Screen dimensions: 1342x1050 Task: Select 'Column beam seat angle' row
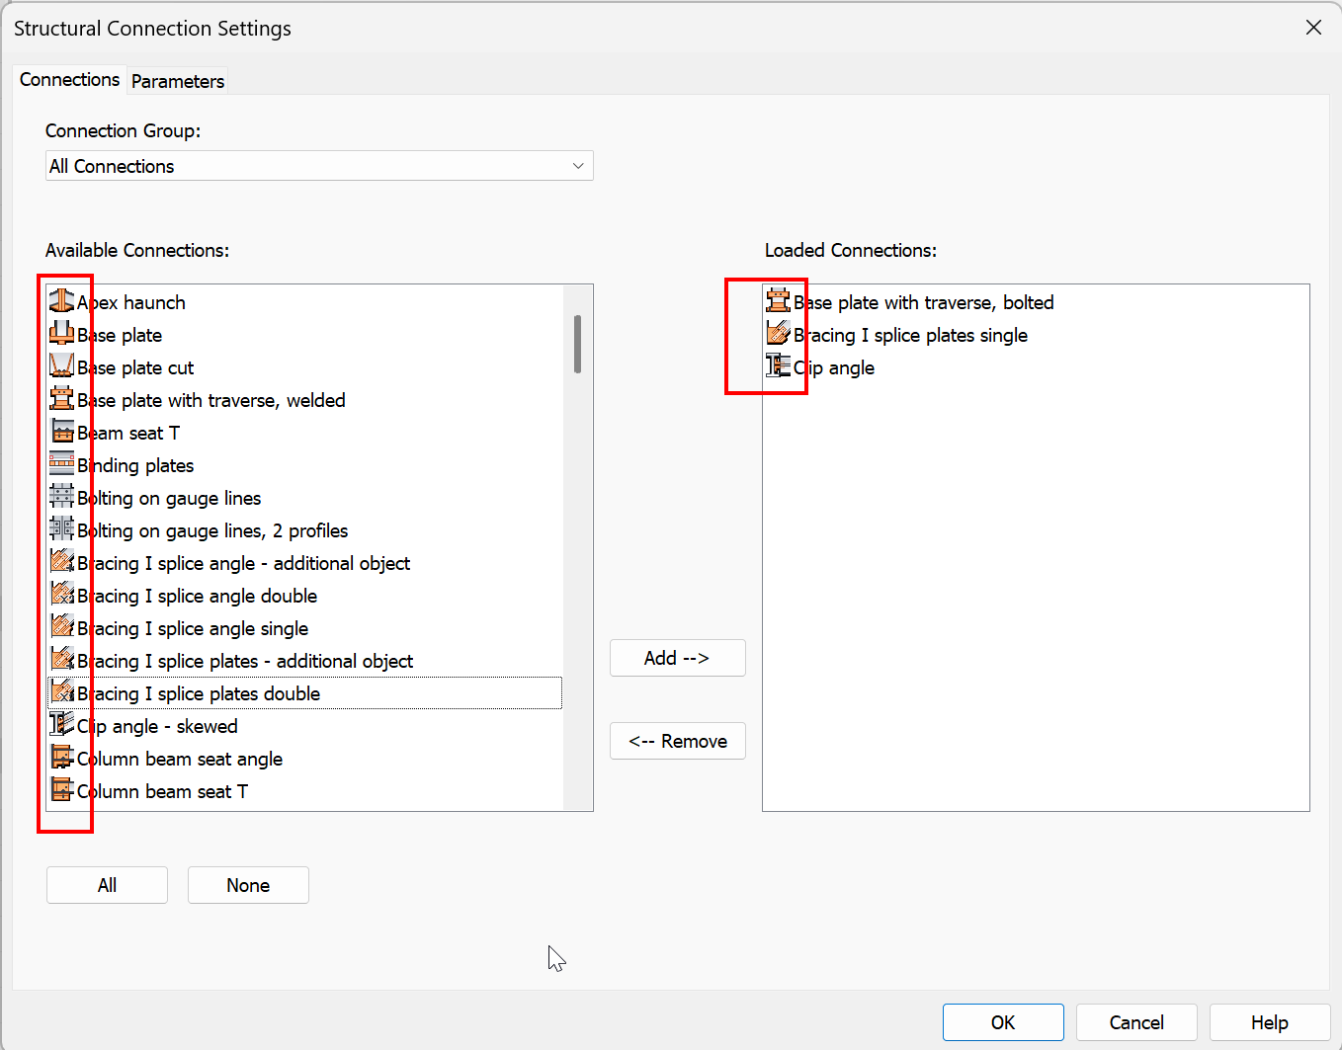[x=304, y=759]
